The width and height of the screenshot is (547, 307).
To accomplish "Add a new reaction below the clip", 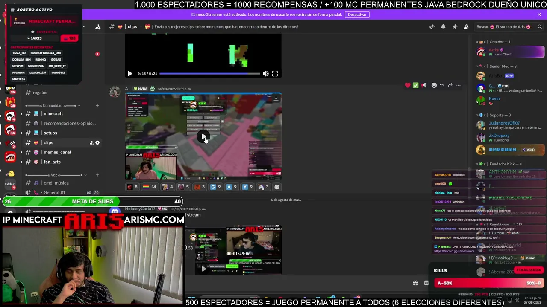I will [x=277, y=187].
